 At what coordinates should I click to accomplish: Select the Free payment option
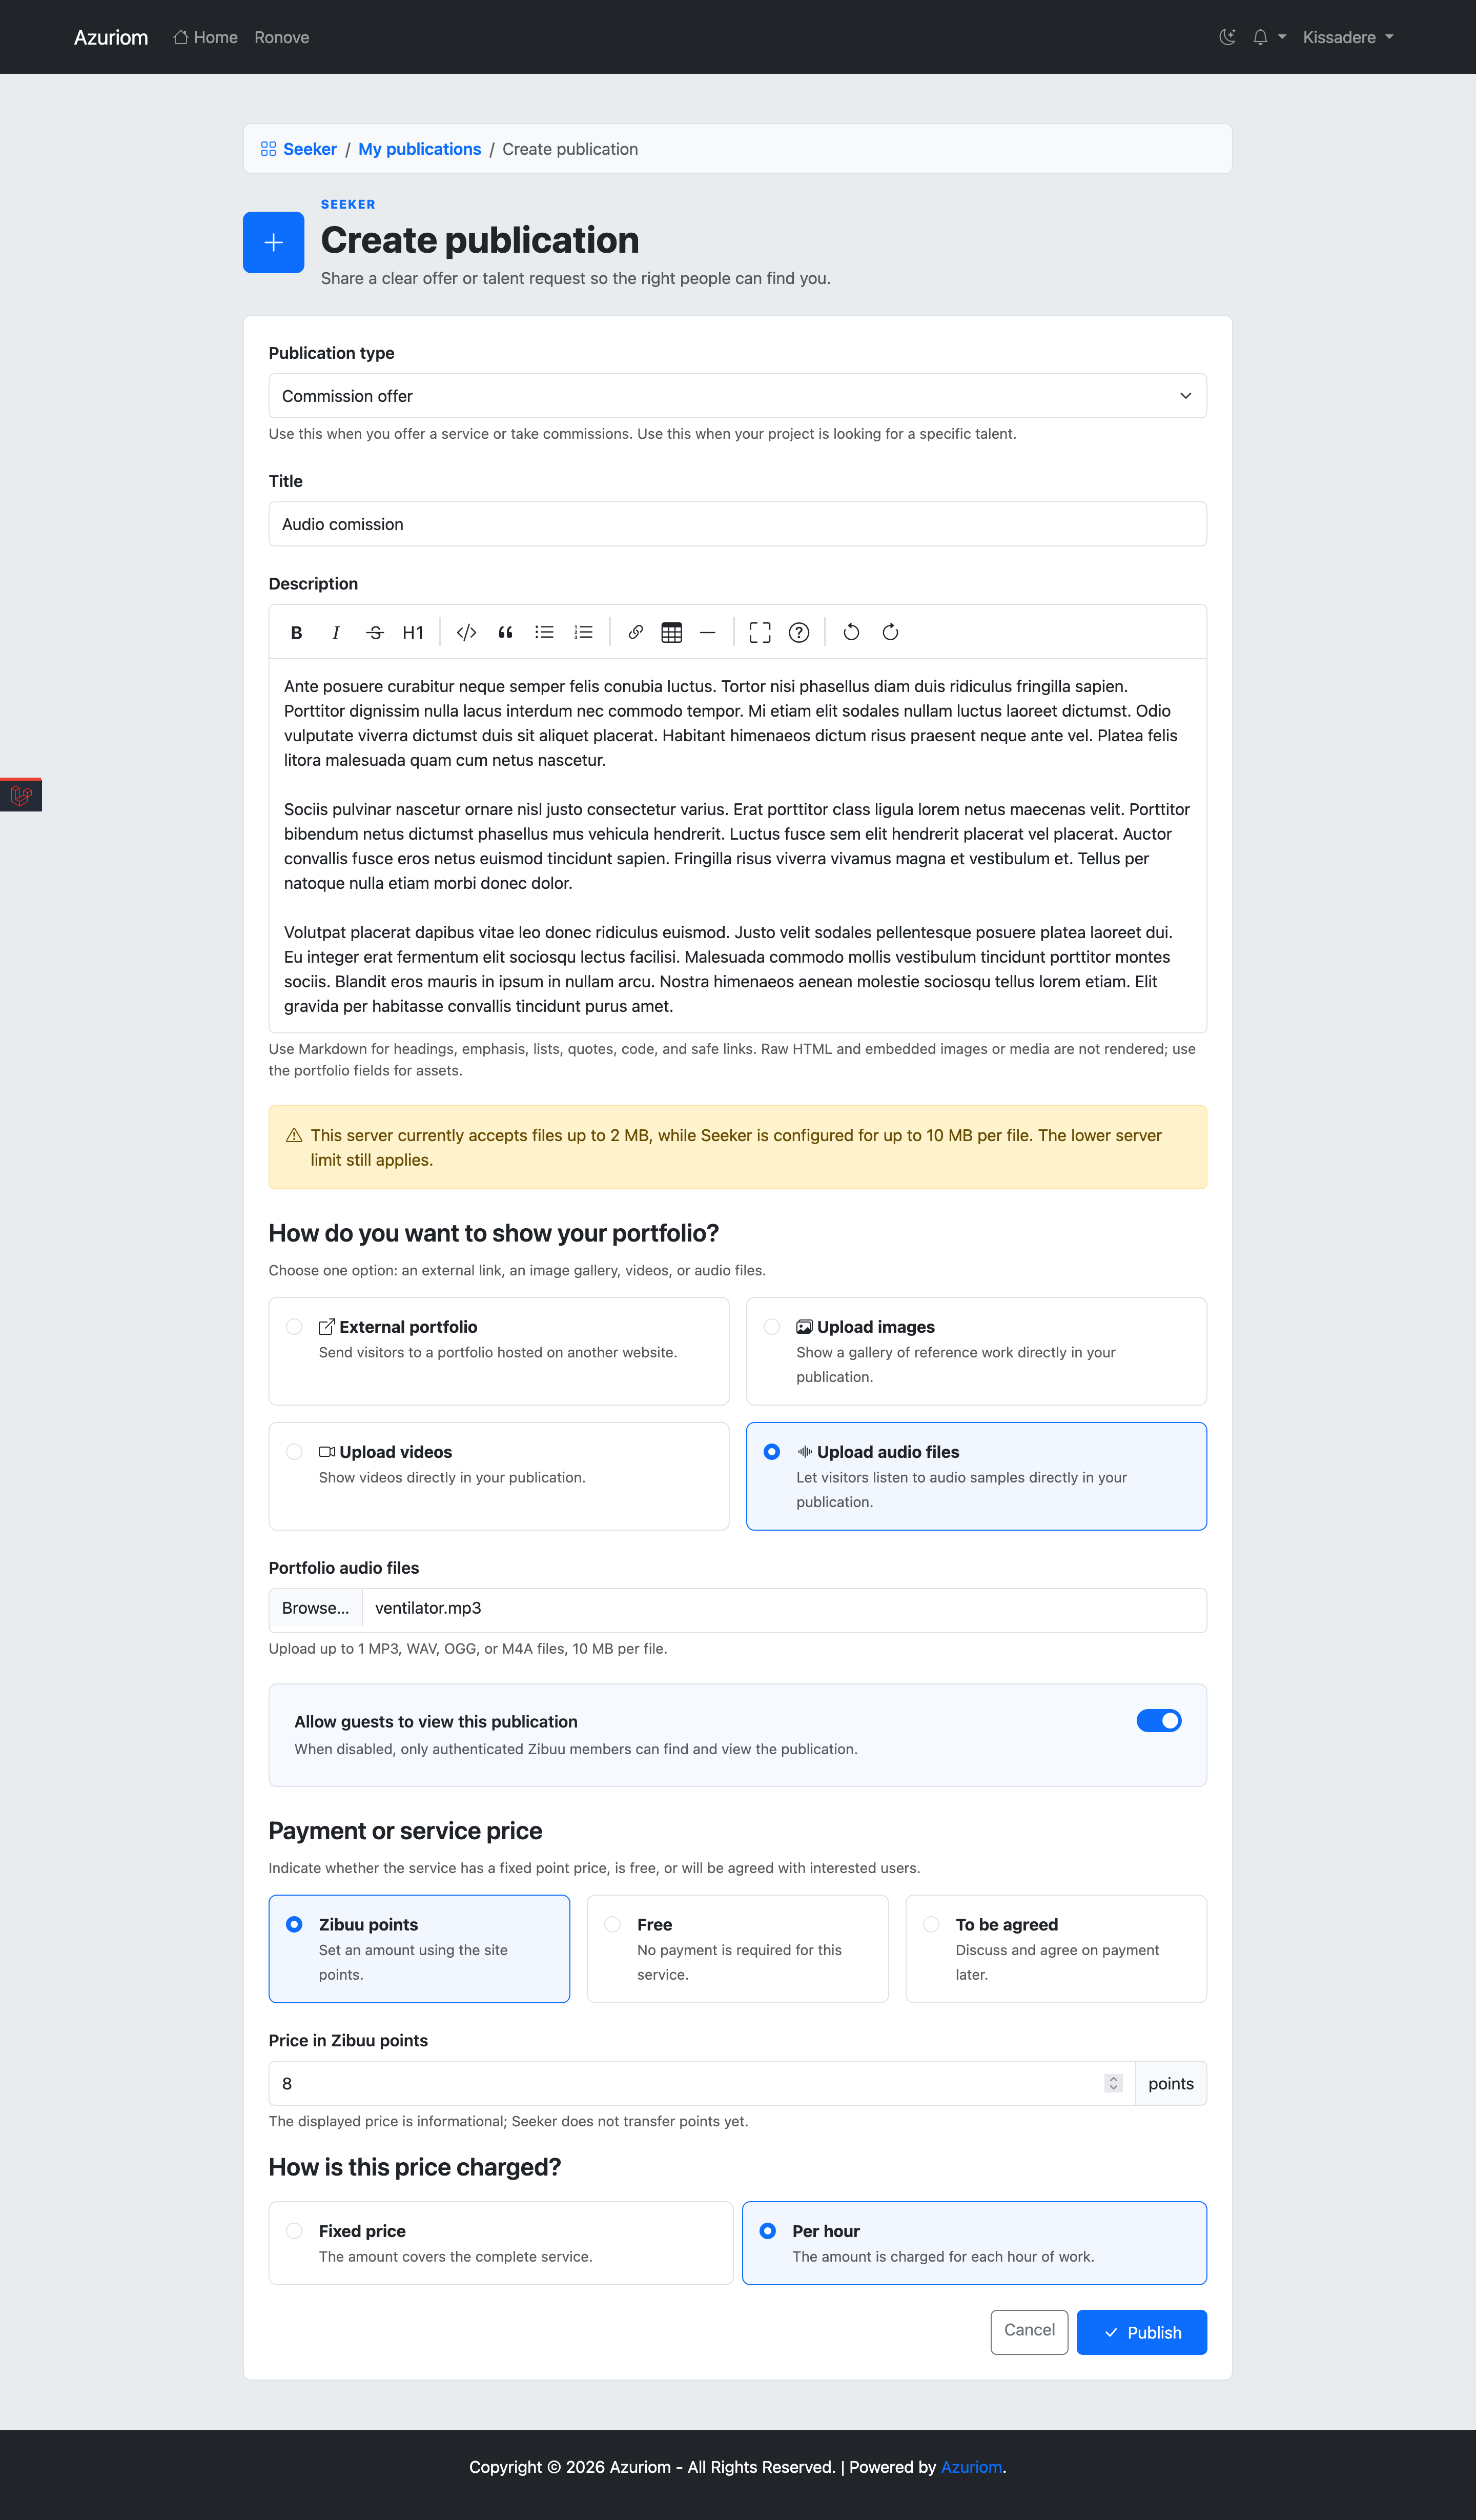point(737,1949)
